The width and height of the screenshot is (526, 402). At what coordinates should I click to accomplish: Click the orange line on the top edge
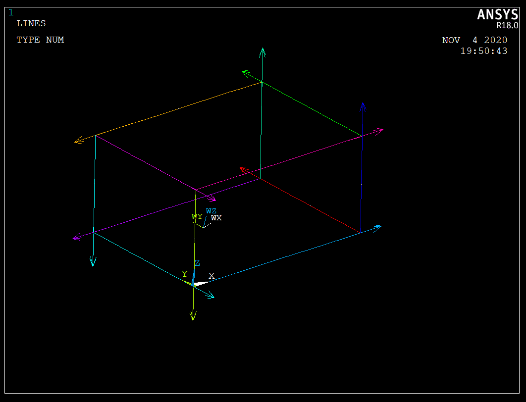[x=178, y=108]
